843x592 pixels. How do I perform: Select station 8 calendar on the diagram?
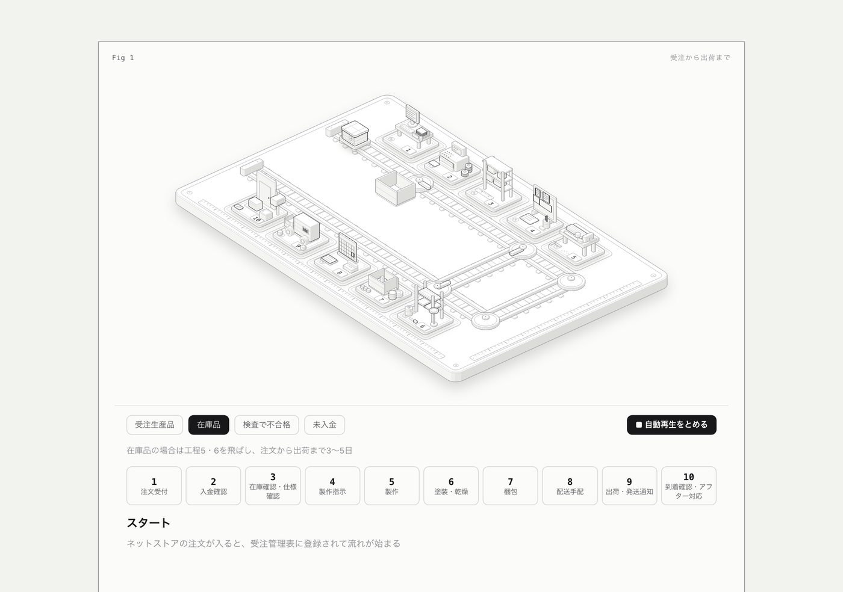[342, 259]
